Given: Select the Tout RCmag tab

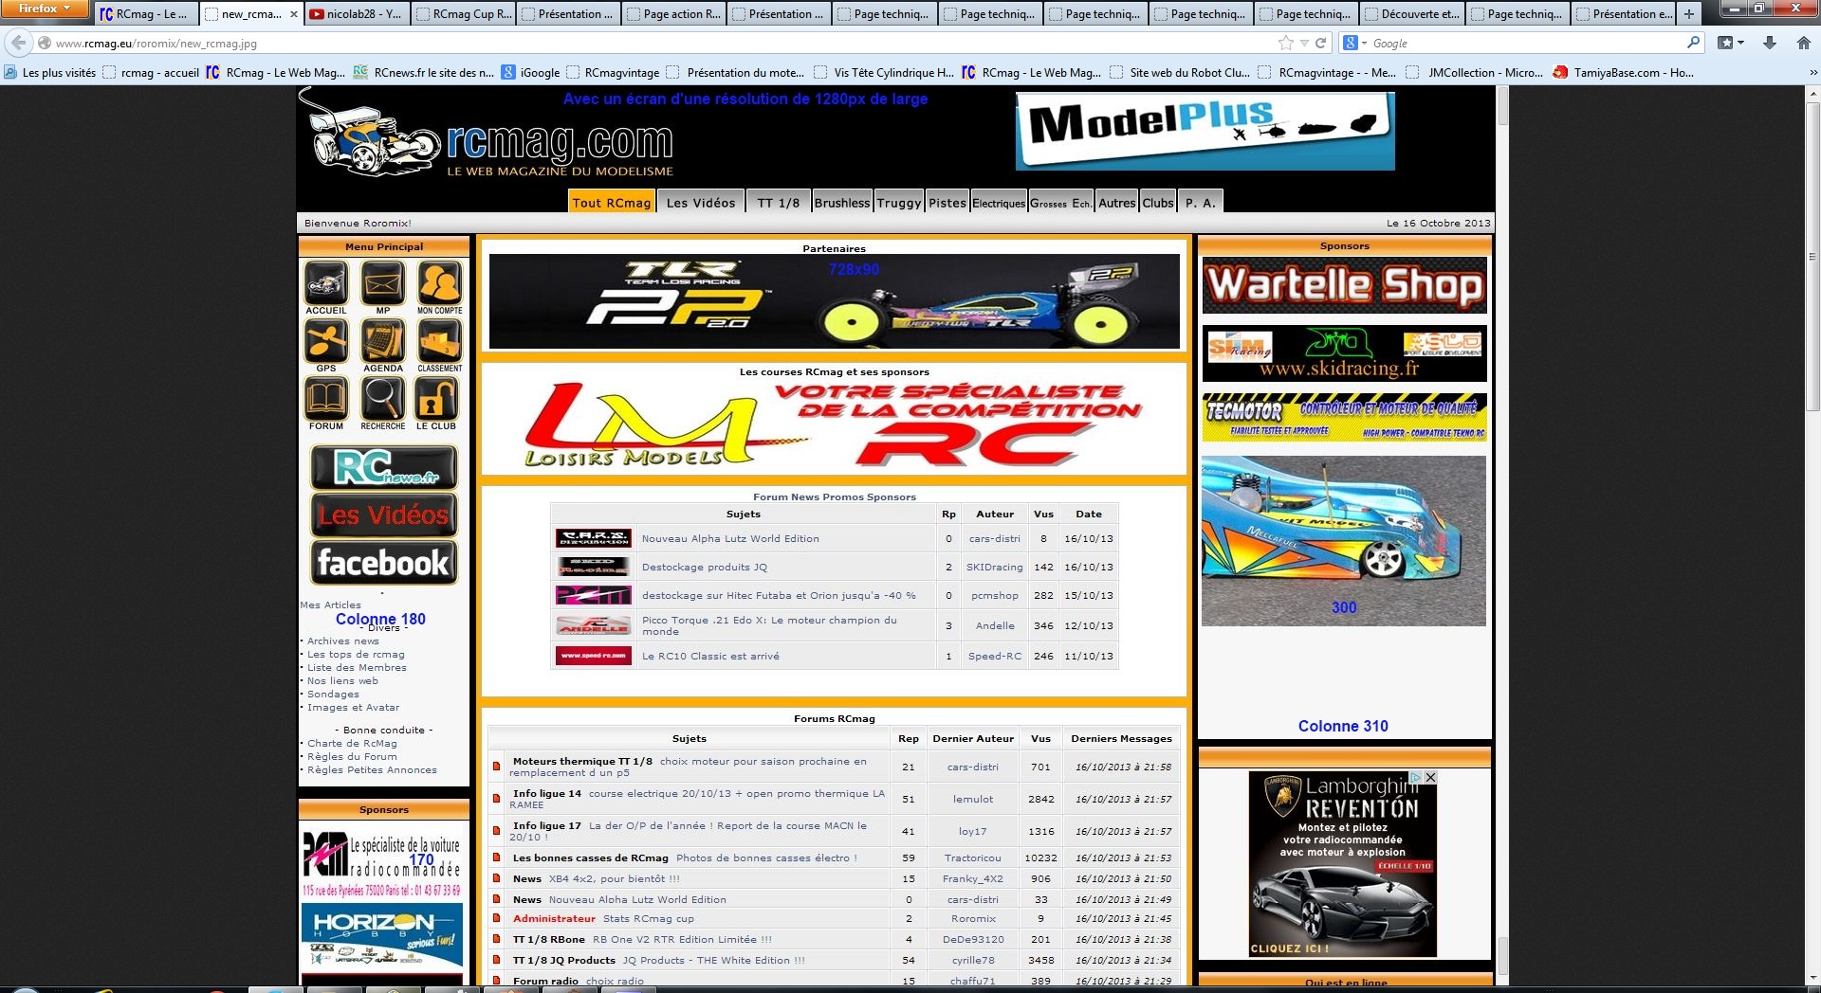Looking at the screenshot, I should pyautogui.click(x=612, y=202).
